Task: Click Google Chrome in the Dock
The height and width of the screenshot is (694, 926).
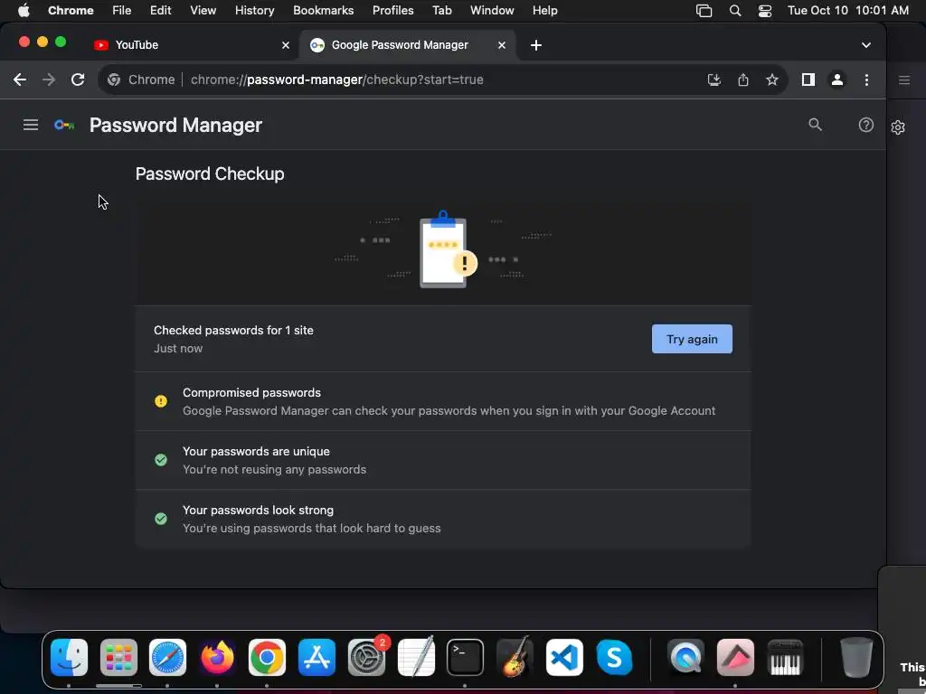Action: pos(267,657)
